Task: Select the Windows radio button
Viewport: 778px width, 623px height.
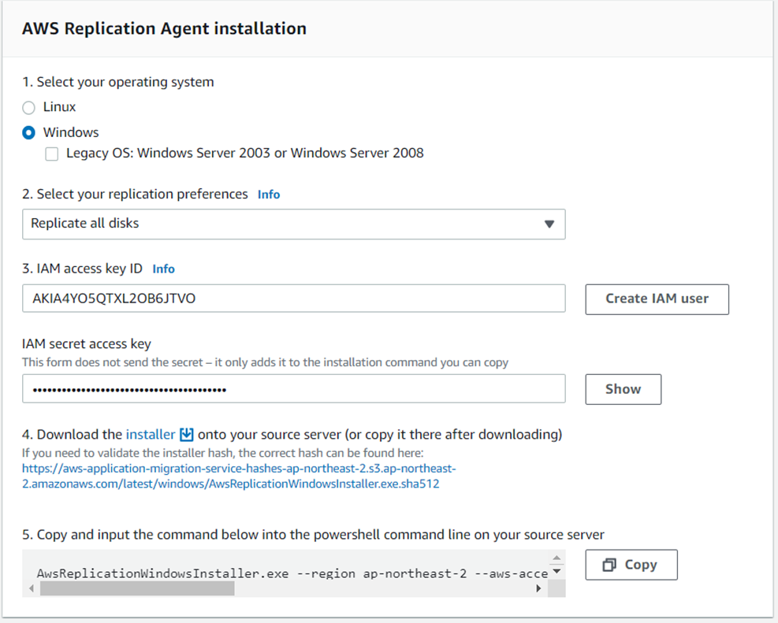Action: 29,133
